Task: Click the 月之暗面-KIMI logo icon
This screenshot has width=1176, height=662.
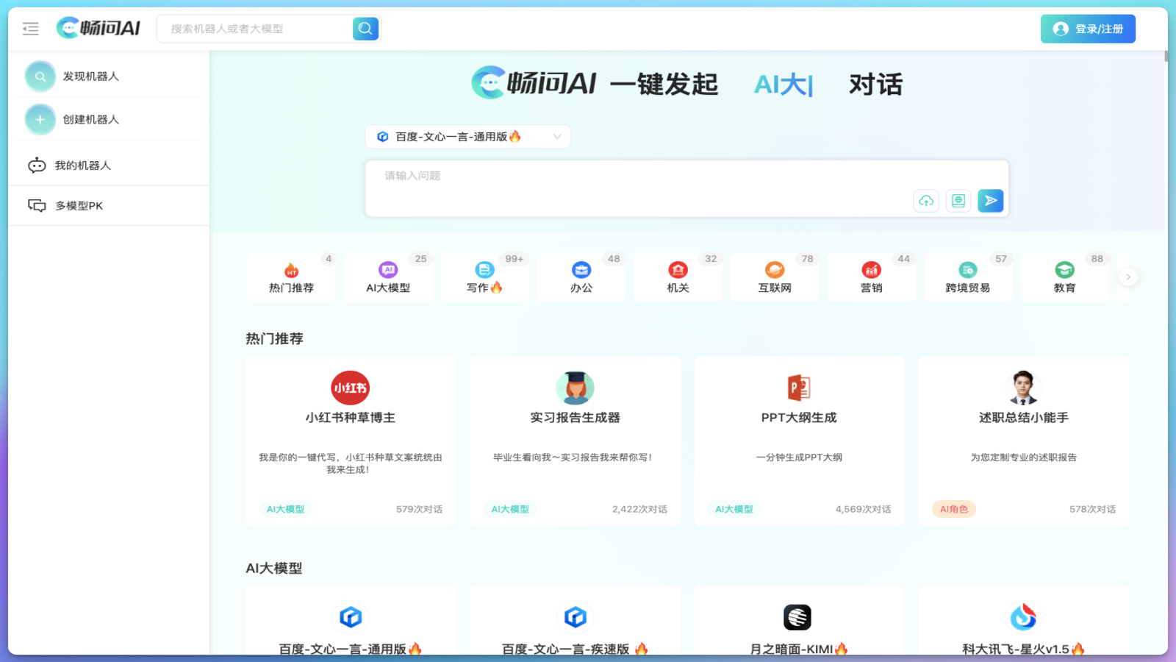Action: (x=797, y=617)
